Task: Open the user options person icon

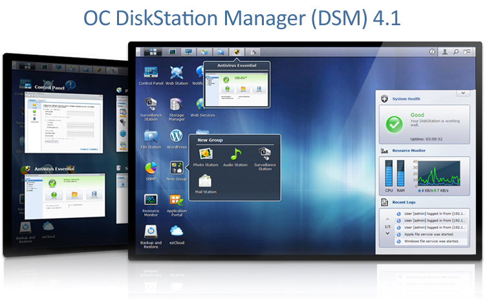Action: 445,52
